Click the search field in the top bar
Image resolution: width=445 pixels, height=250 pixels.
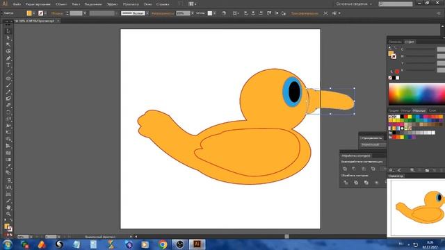point(396,4)
